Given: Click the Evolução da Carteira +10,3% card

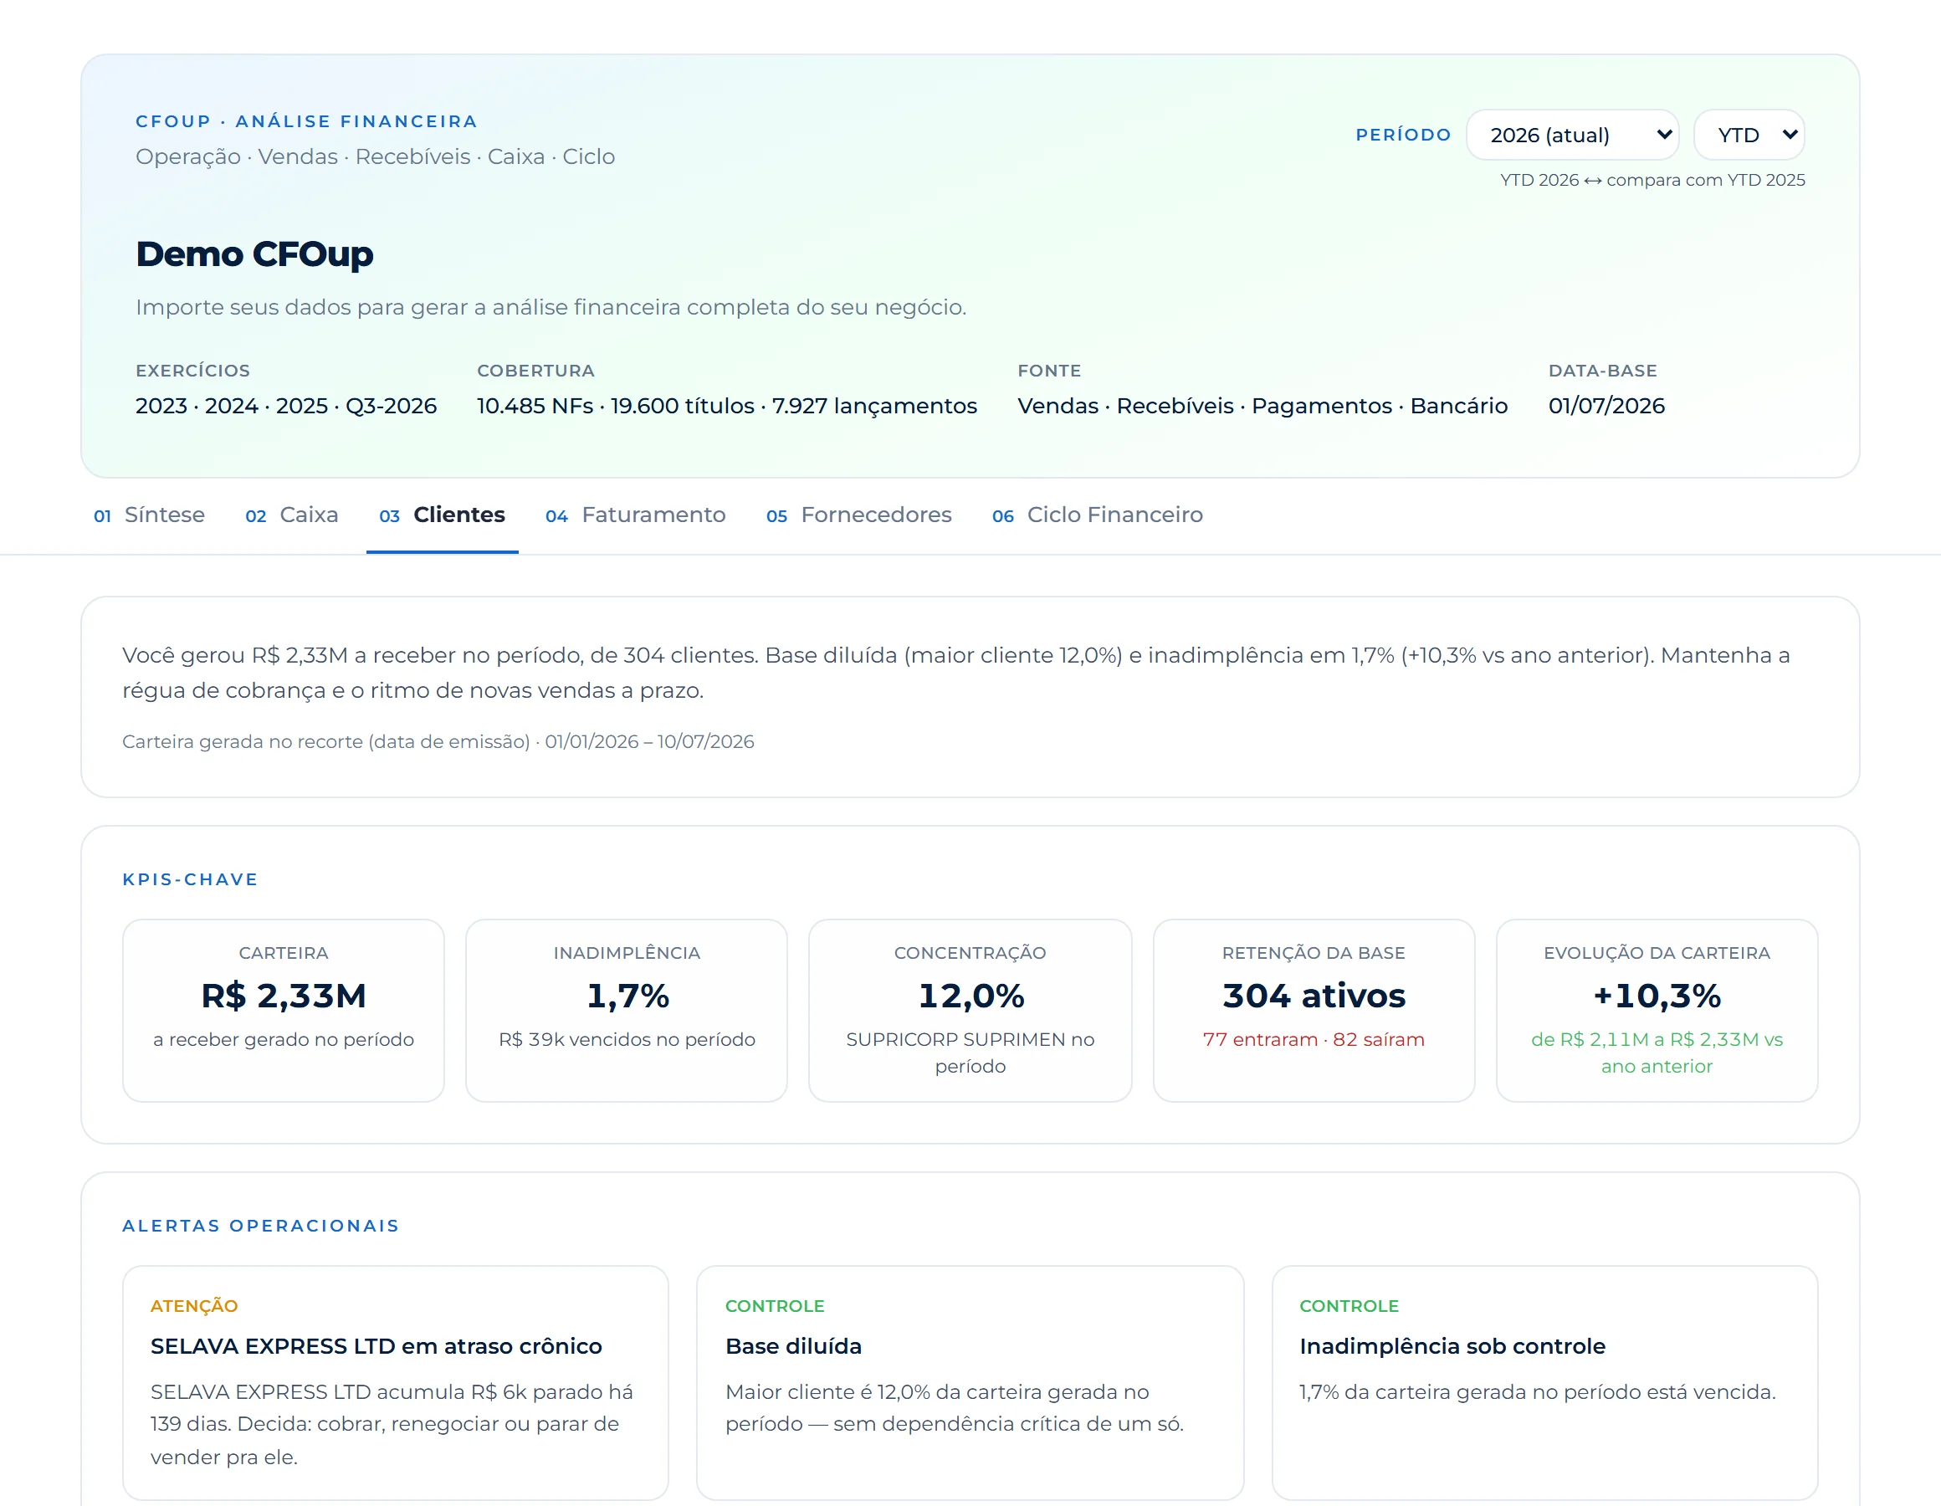Looking at the screenshot, I should click(1657, 1011).
